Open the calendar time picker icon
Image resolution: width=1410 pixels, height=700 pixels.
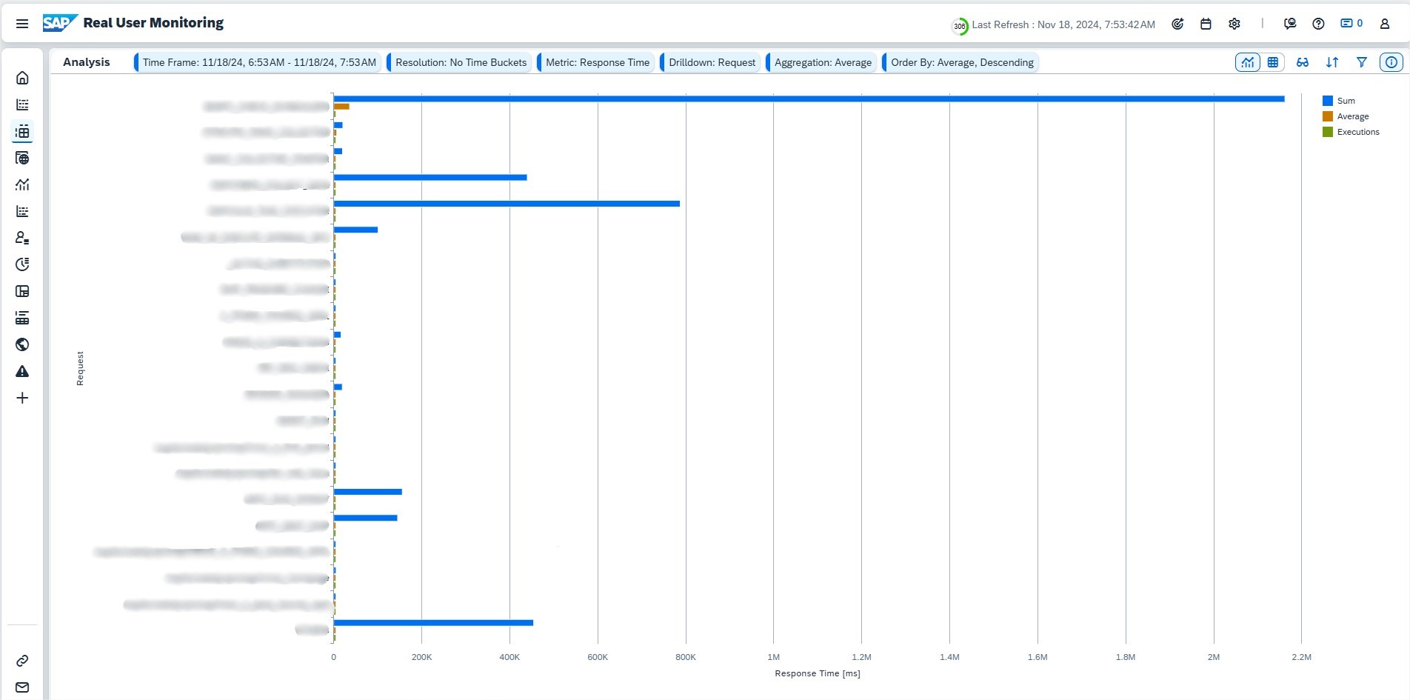1206,24
